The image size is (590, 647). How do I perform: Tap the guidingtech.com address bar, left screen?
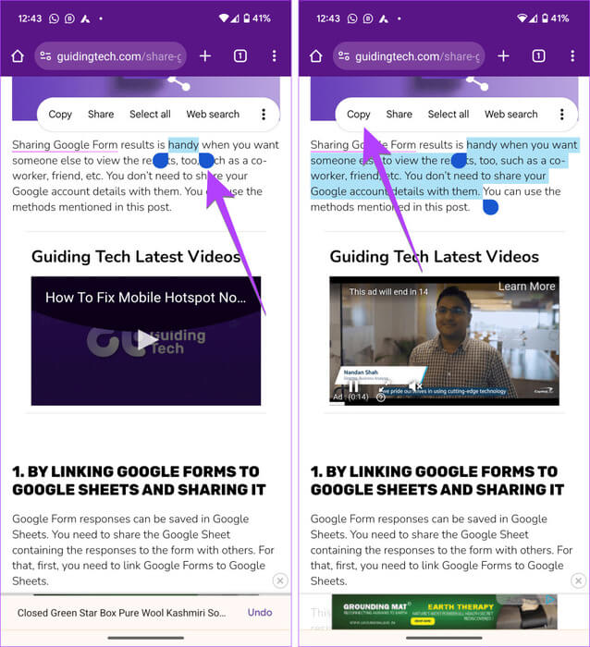coord(111,56)
